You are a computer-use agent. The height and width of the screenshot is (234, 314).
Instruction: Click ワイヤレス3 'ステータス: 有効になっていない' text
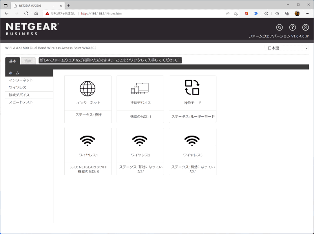click(x=193, y=169)
